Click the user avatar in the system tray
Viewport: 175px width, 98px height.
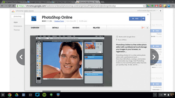(172, 95)
